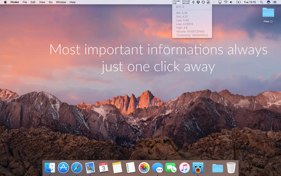Open the View menu

[x=42, y=2]
